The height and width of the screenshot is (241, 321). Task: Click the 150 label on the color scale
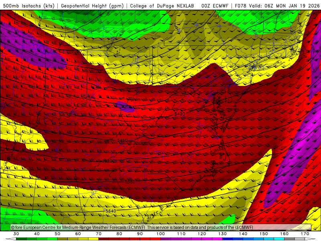pyautogui.click(x=264, y=234)
